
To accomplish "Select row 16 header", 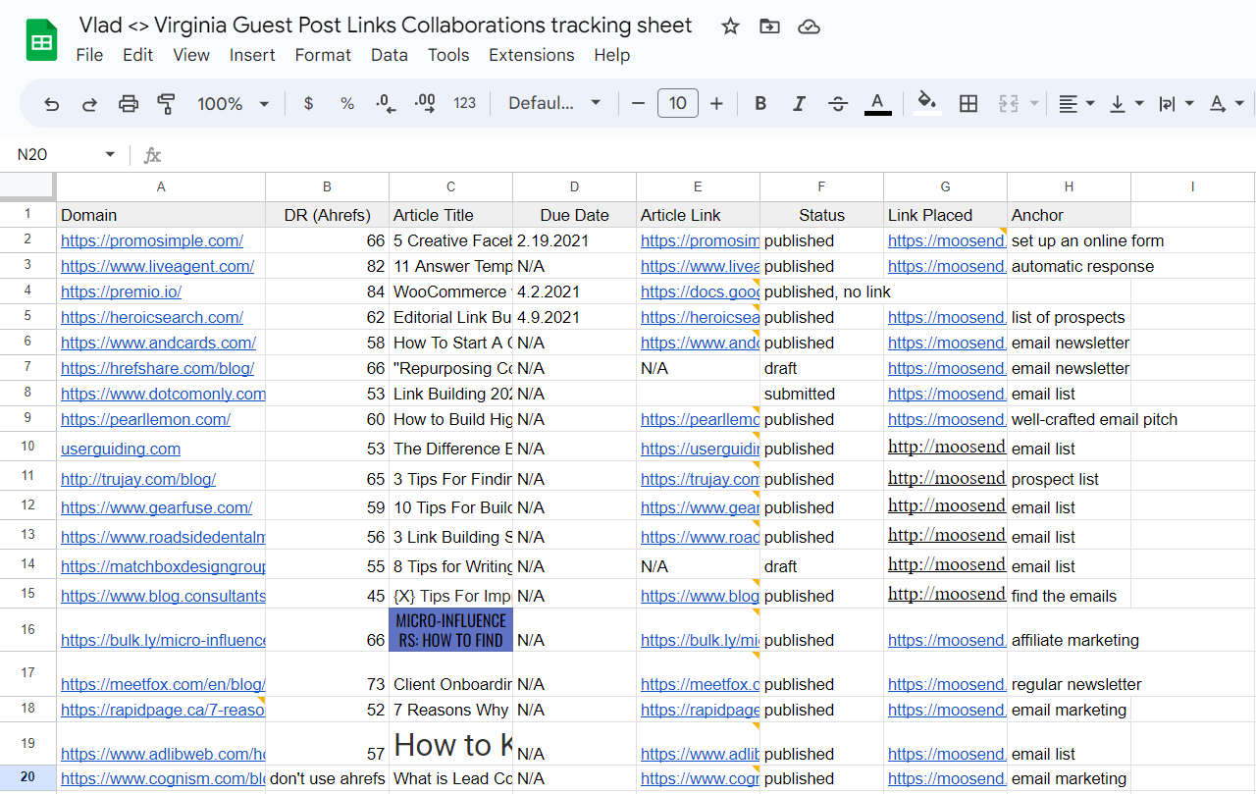I will click(x=27, y=630).
